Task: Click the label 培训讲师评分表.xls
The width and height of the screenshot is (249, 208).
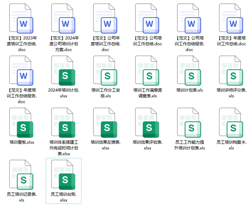Action: (x=231, y=93)
